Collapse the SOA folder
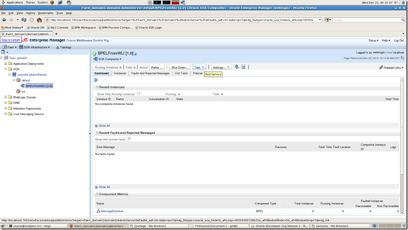The height and width of the screenshot is (230, 408). [x=6, y=69]
